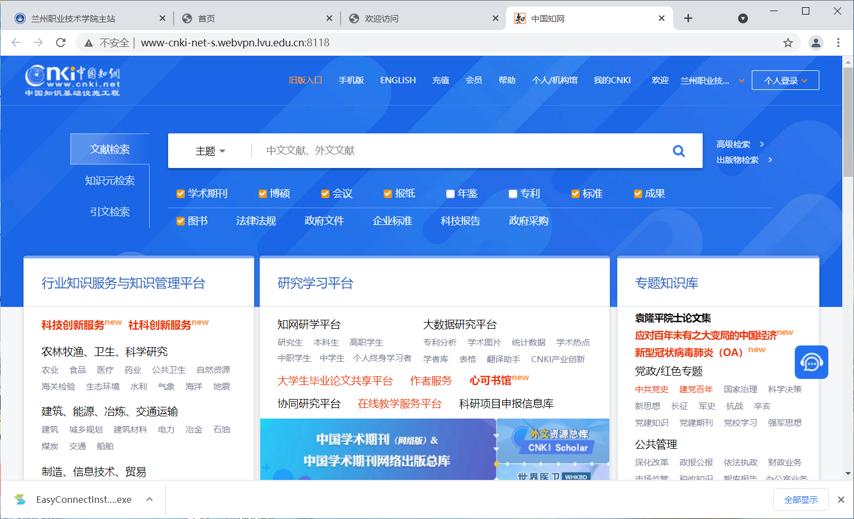Uncheck the 会议 checkbox
The width and height of the screenshot is (854, 519).
pos(325,194)
